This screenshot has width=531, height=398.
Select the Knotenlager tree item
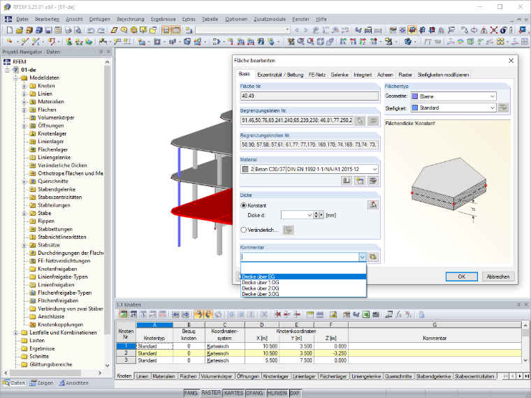tap(52, 133)
